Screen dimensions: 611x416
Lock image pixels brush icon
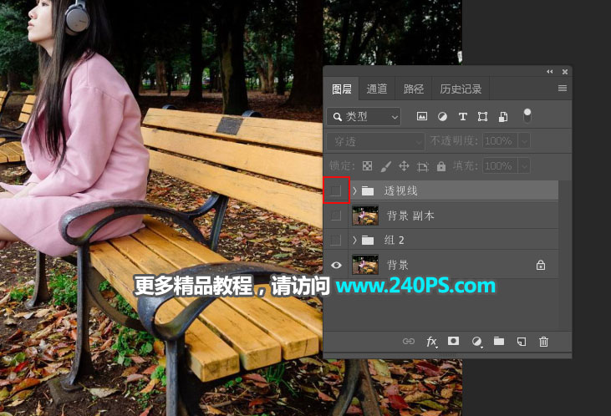[385, 166]
